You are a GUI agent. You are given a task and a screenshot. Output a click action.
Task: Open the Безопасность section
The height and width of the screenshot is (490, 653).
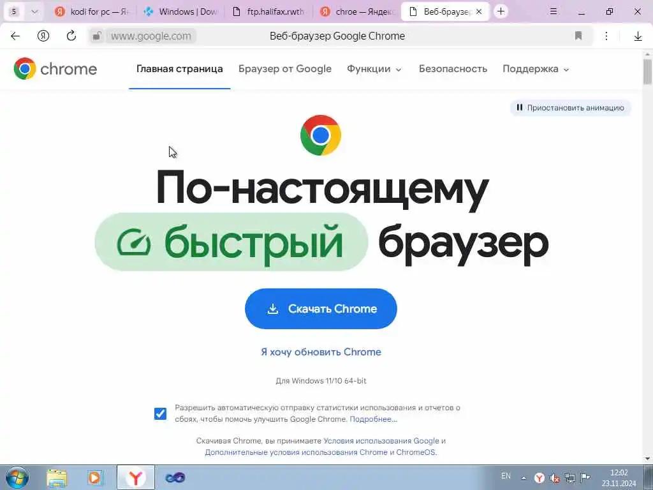(453, 69)
